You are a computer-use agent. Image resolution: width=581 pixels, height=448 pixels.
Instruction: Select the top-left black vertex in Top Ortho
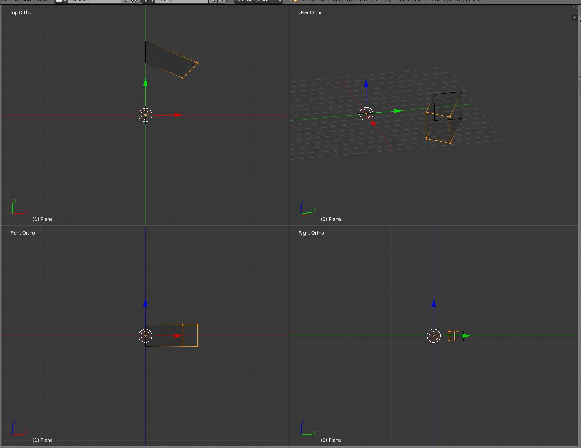[145, 41]
